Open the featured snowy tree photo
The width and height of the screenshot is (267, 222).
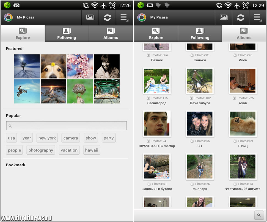[27, 66]
